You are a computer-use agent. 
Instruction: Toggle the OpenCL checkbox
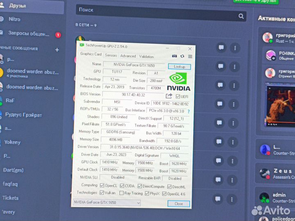[x=102, y=185]
